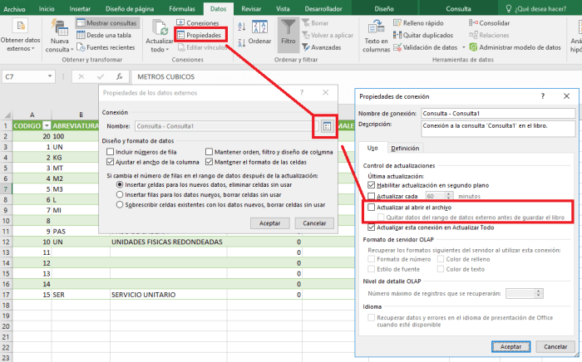The image size is (582, 362).
Task: Switch to the Definición tab
Action: (x=405, y=149)
